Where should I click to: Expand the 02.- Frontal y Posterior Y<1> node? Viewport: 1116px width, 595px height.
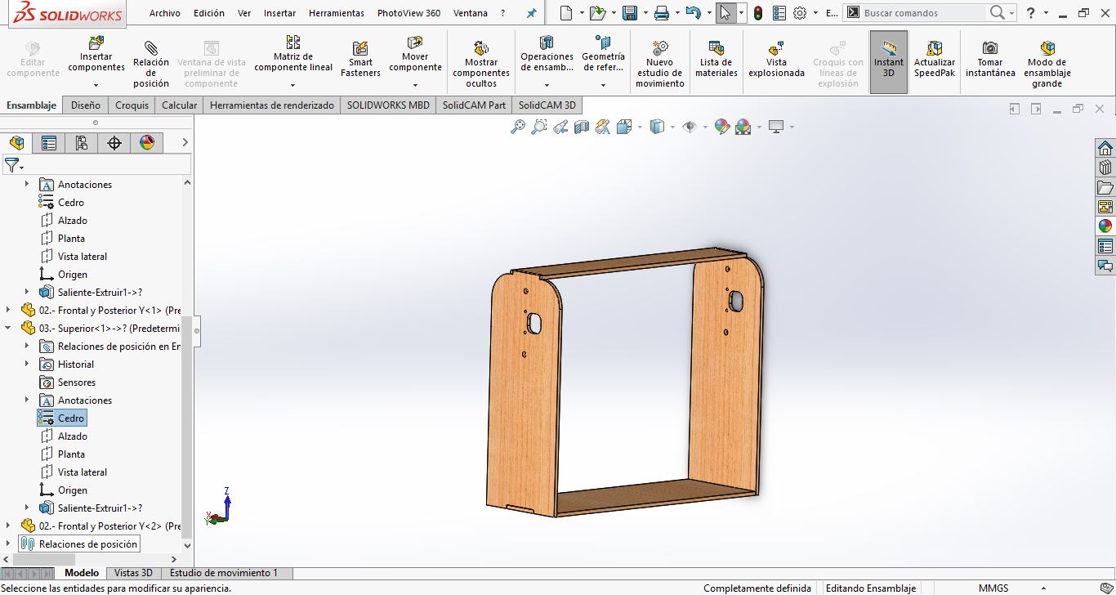click(x=9, y=311)
